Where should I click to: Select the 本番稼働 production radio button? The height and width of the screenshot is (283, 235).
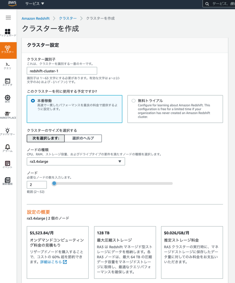(x=33, y=101)
